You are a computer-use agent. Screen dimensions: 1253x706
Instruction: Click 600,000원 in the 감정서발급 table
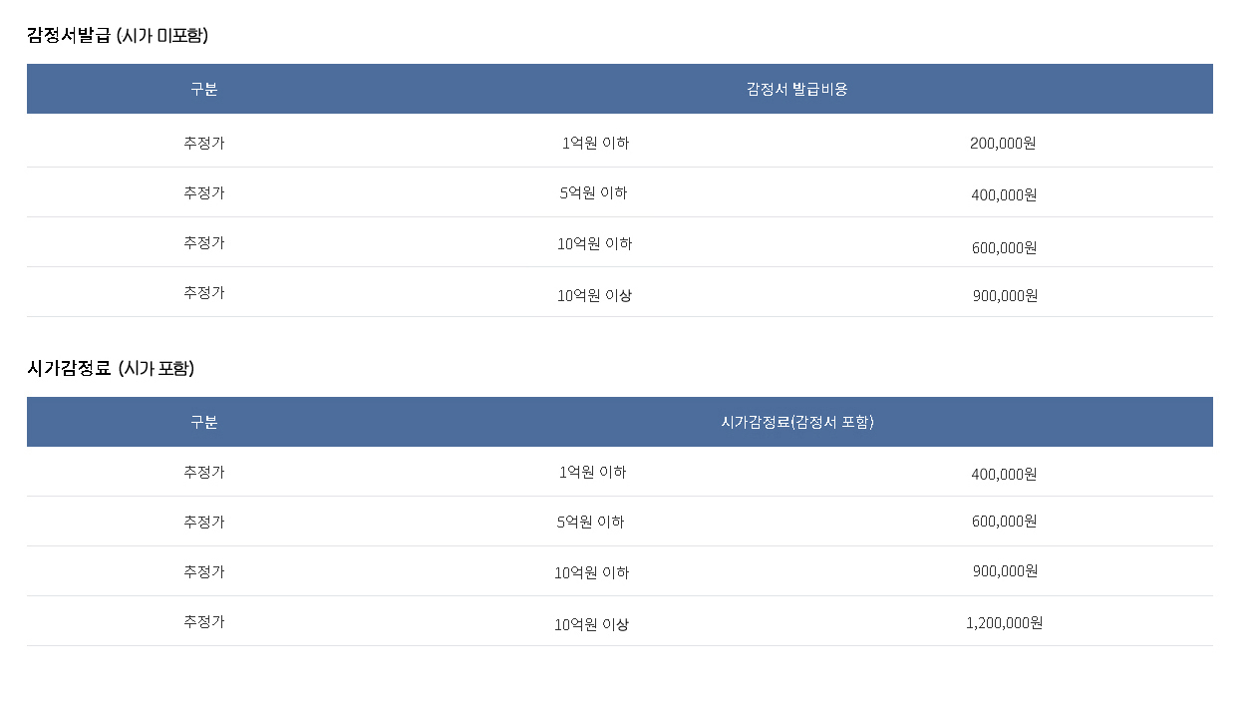point(1004,247)
